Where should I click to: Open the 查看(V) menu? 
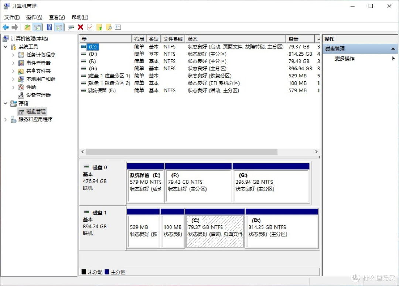pyautogui.click(x=57, y=17)
